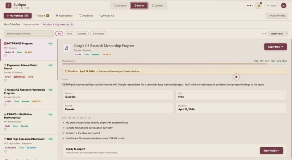The image size is (292, 160).
Task: Toggle the Remote filter chip
Action: (82, 34)
